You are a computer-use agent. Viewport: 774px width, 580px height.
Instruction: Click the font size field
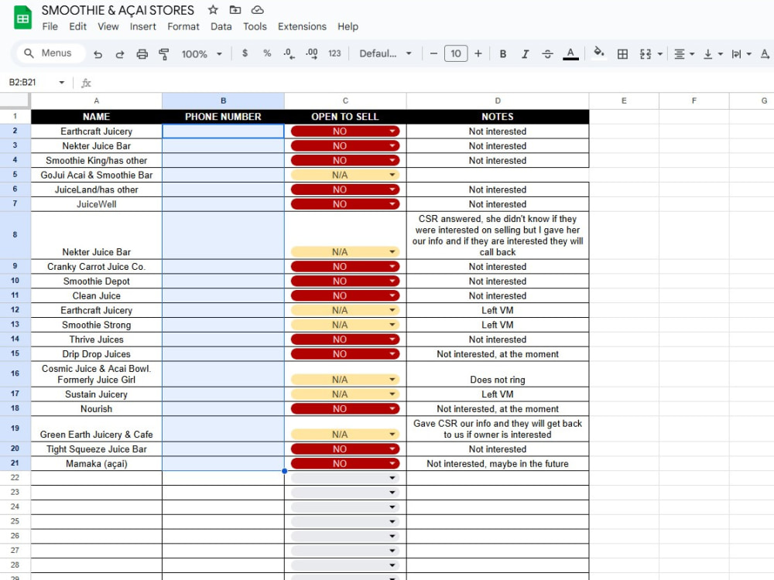click(456, 53)
